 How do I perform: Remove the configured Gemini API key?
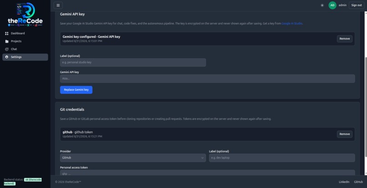click(x=345, y=39)
